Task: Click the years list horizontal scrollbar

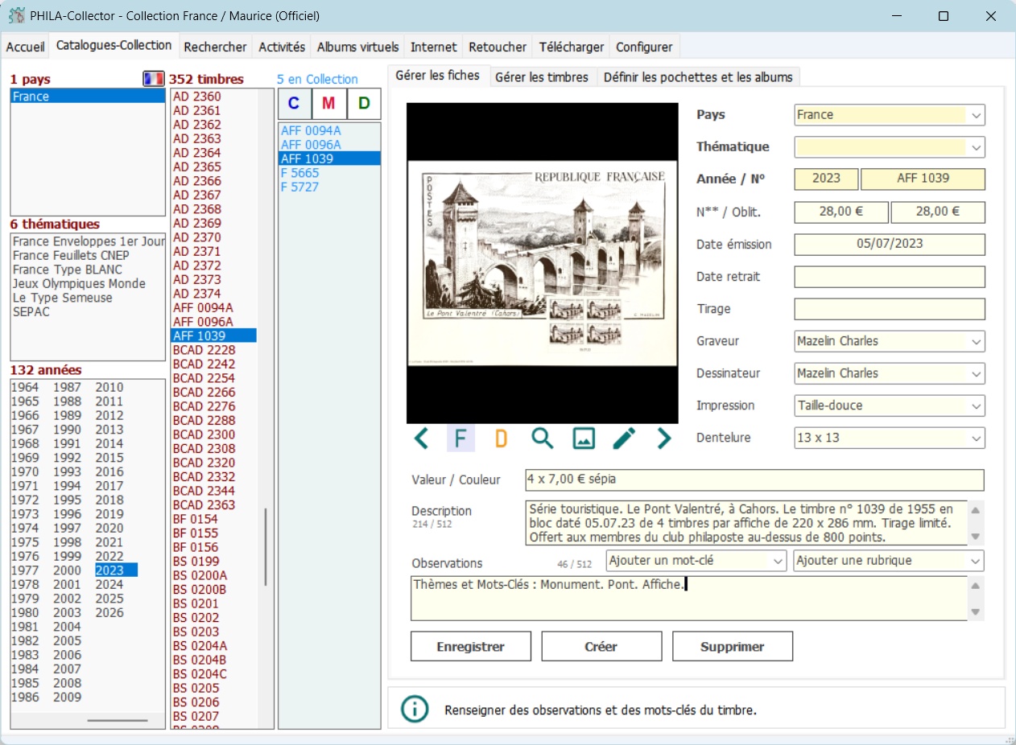Action: tap(118, 721)
